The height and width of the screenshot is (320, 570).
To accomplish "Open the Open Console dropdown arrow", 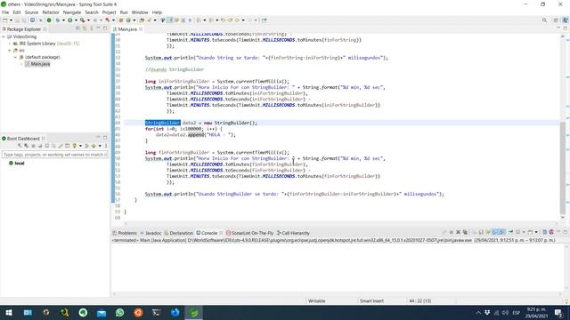I will (x=536, y=232).
